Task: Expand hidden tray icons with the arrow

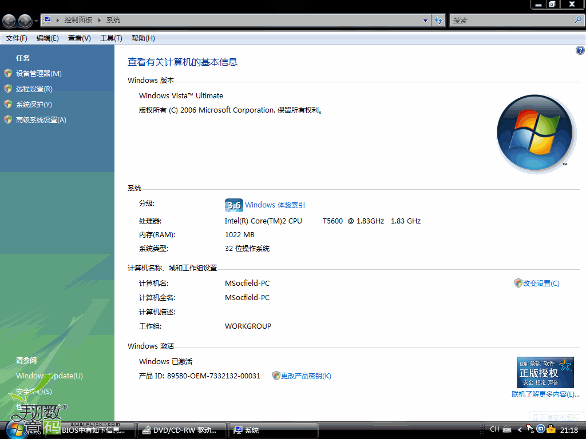Action: point(520,430)
